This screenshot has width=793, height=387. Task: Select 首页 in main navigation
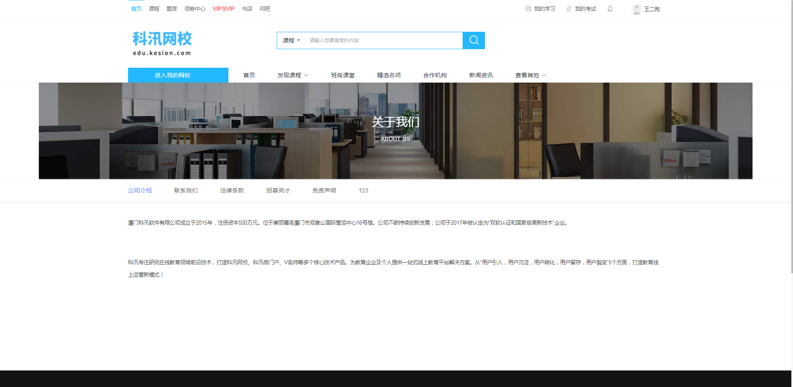pos(249,75)
